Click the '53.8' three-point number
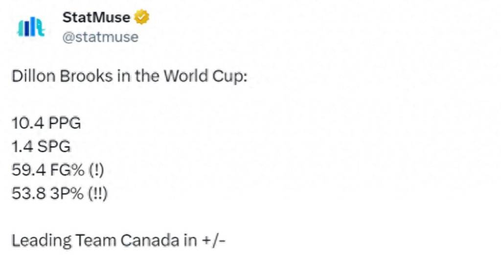 tap(29, 194)
